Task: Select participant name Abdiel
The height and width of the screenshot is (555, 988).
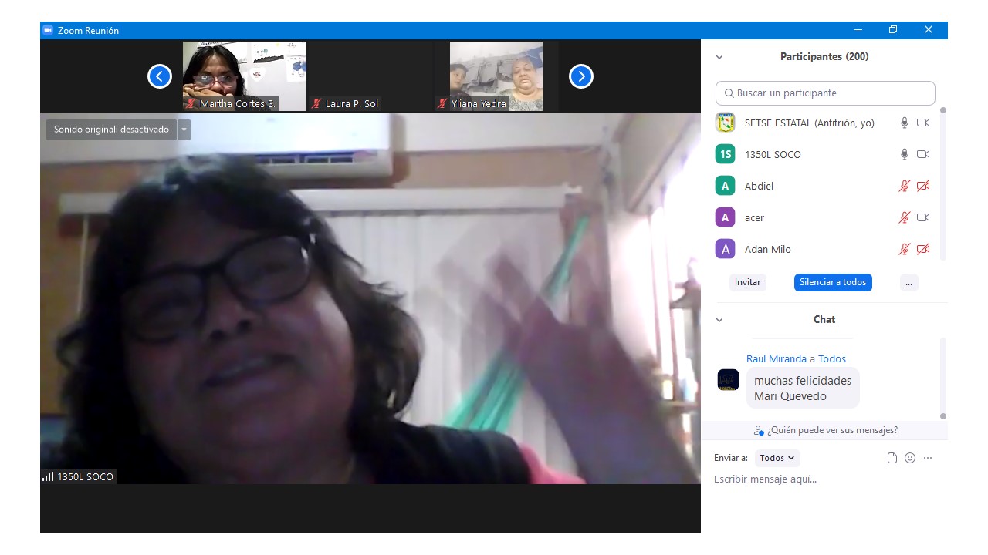Action: (759, 186)
